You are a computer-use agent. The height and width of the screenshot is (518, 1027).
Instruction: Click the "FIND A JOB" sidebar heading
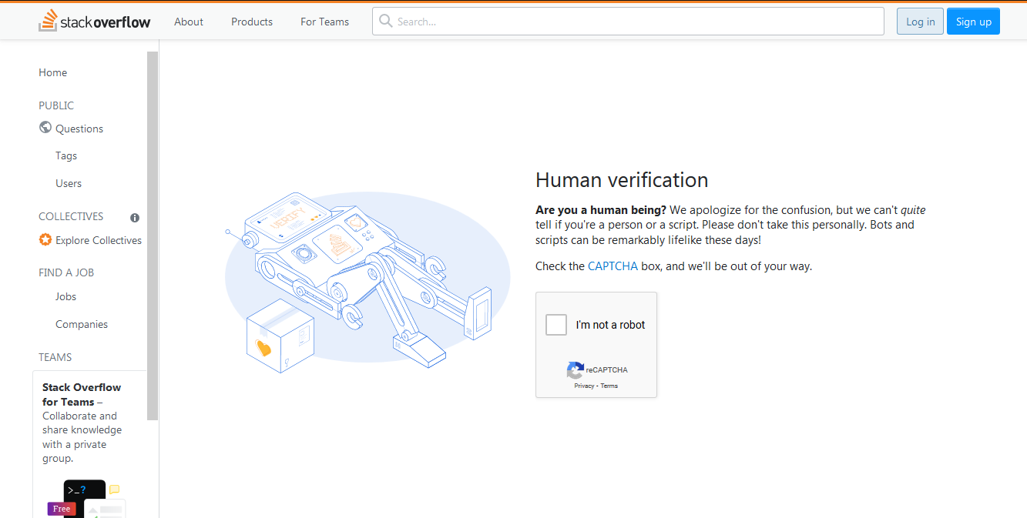[66, 272]
